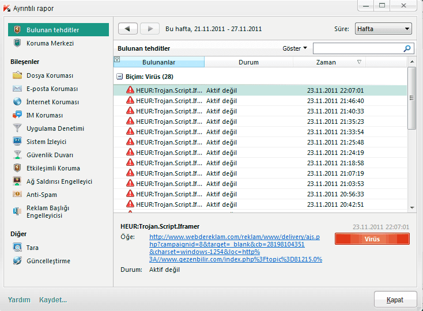The height and width of the screenshot is (311, 423).
Task: Click filter icon in Bulunanlar column header
Action: tap(117, 60)
